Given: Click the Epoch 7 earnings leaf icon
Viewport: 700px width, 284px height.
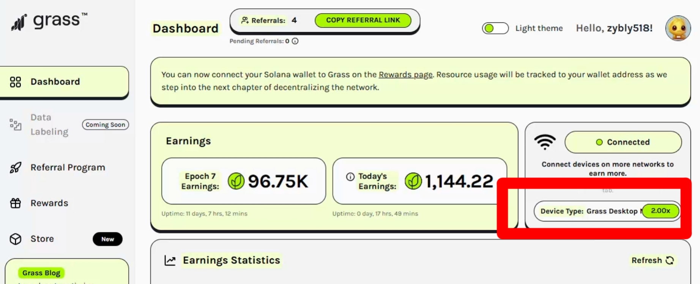Looking at the screenshot, I should tap(236, 181).
